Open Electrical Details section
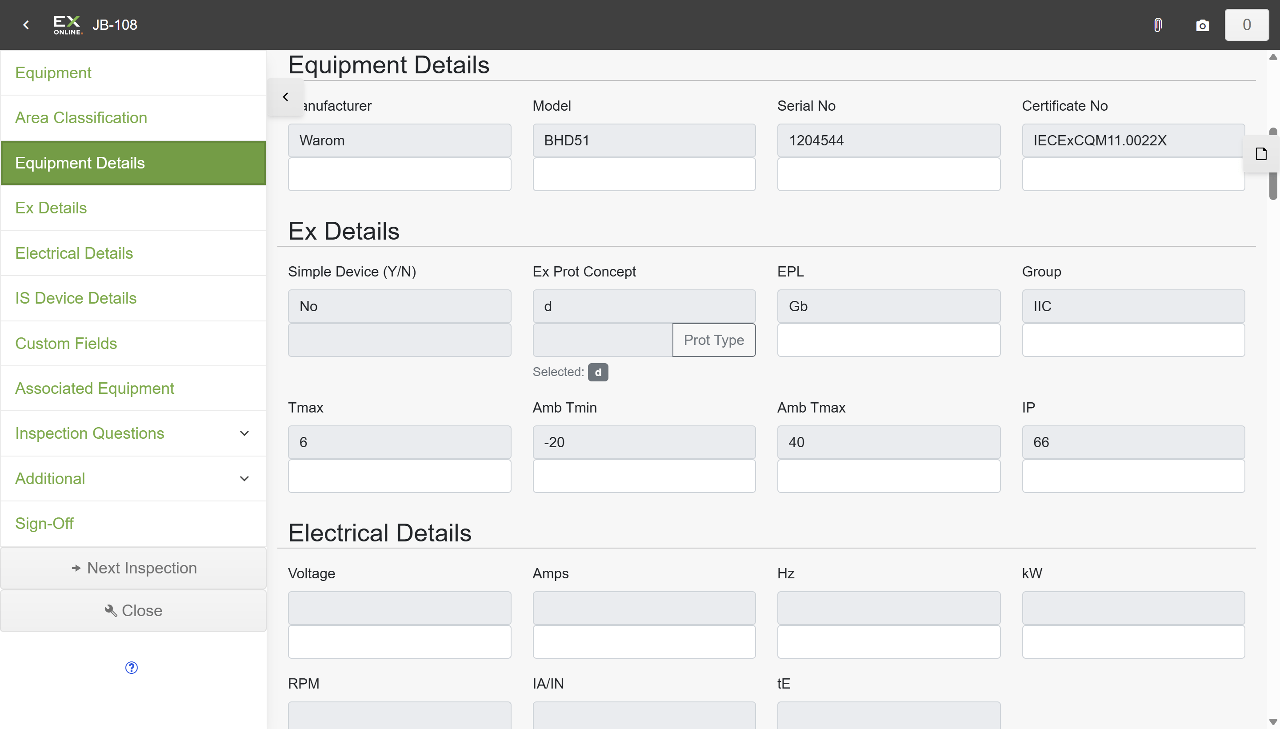1280x729 pixels. click(x=133, y=253)
